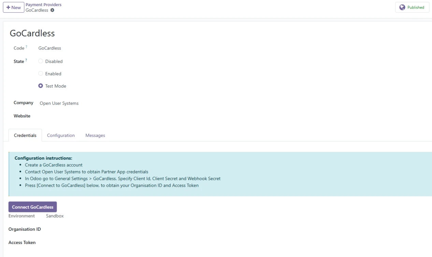Choose the Test Mode radio option
The width and height of the screenshot is (432, 257).
[x=41, y=86]
